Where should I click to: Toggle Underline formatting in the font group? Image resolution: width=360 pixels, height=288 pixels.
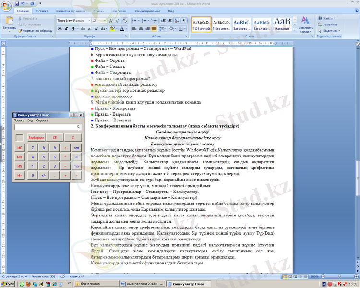(x=74, y=29)
